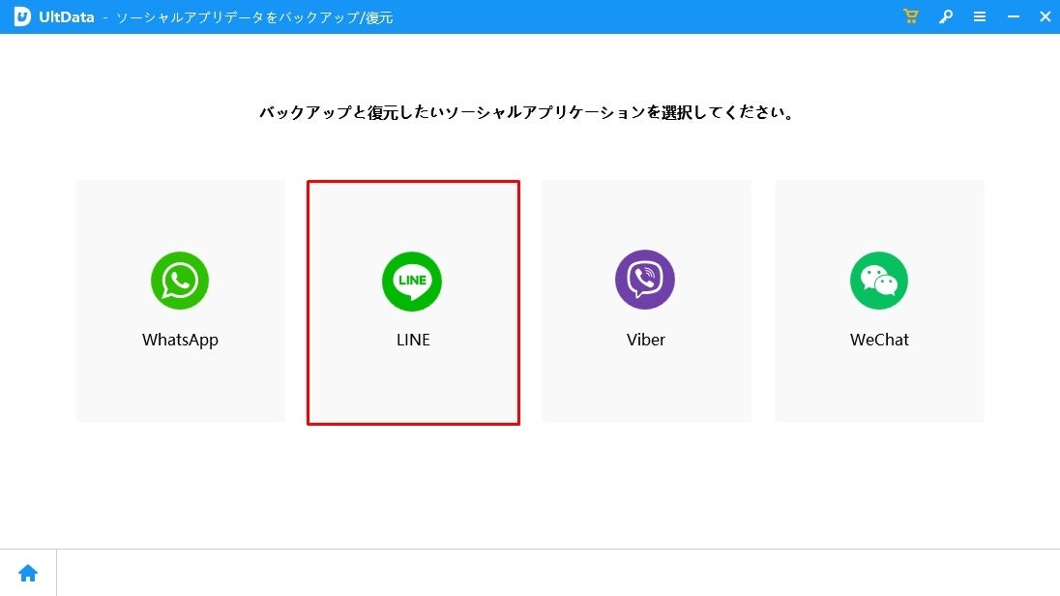Screen dimensions: 1060x596
Task: Choose the green LINE app icon
Action: 412,282
